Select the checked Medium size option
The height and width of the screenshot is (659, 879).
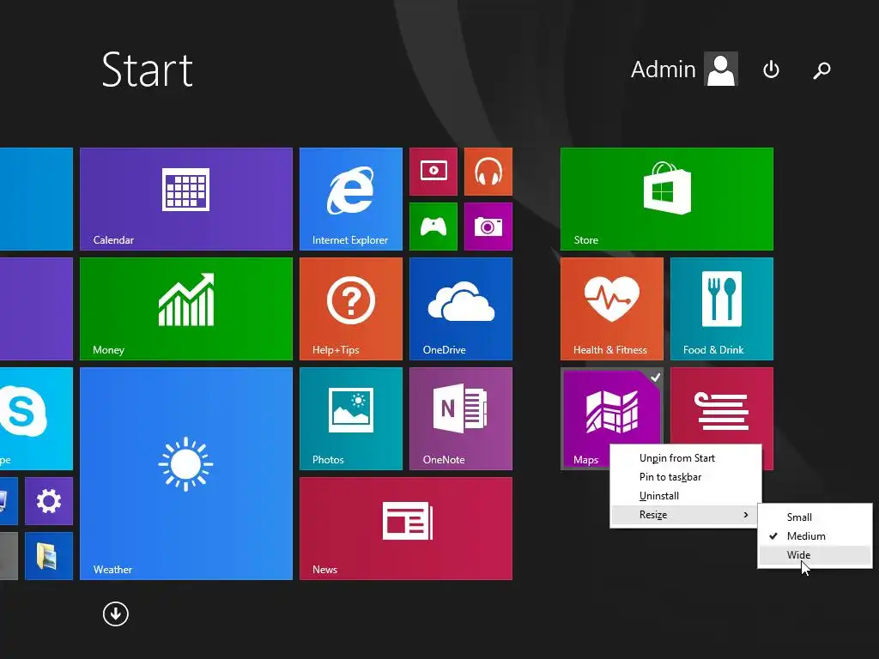pos(815,536)
